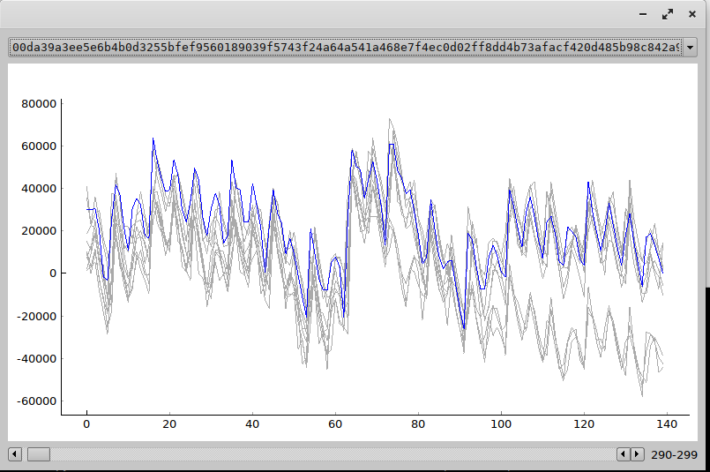
Task: Minimize the window
Action: tap(643, 14)
